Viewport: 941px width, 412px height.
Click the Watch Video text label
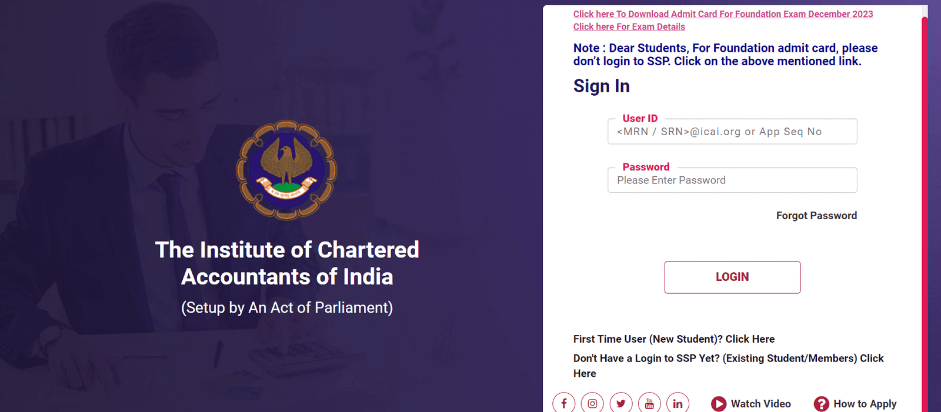coord(760,404)
